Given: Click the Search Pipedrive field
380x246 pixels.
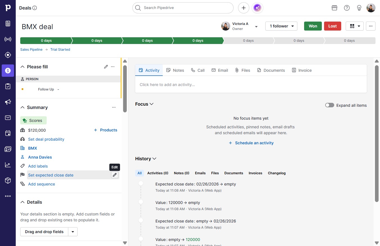Looking at the screenshot, I should tap(183, 8).
